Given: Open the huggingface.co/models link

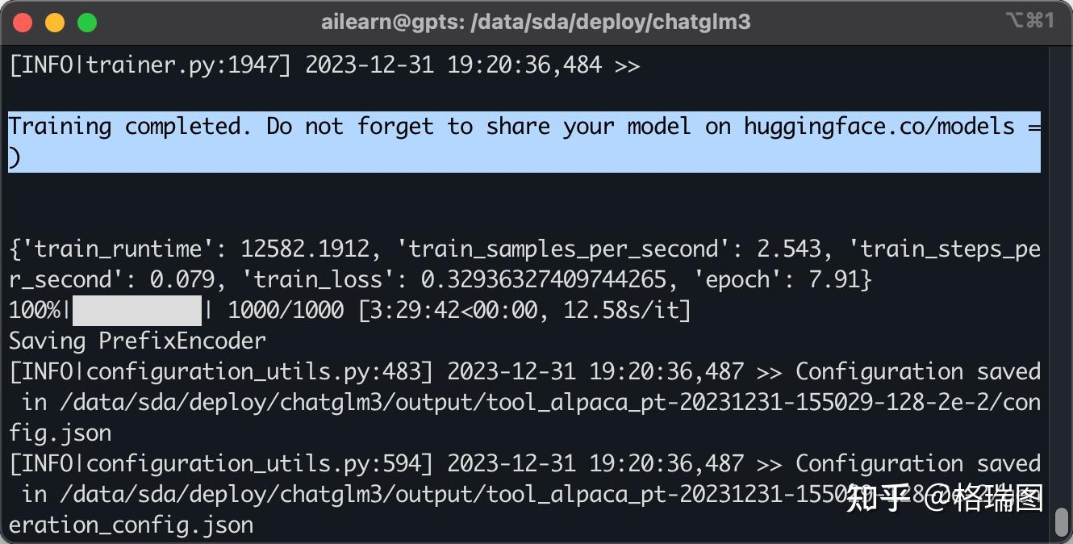Looking at the screenshot, I should click(x=879, y=127).
